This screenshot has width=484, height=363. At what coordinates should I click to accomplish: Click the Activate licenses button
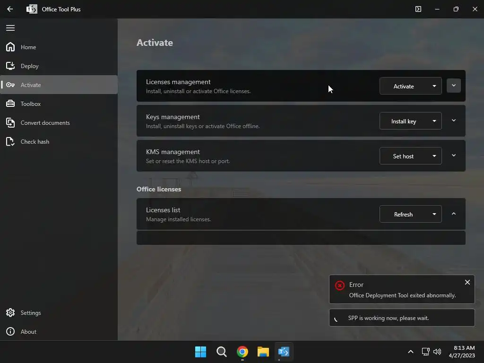click(x=404, y=86)
